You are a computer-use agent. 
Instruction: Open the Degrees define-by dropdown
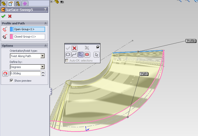[43, 67]
